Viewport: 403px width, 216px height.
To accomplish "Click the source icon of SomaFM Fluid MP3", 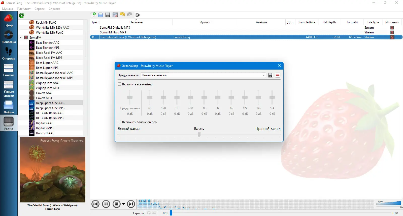I will [392, 32].
